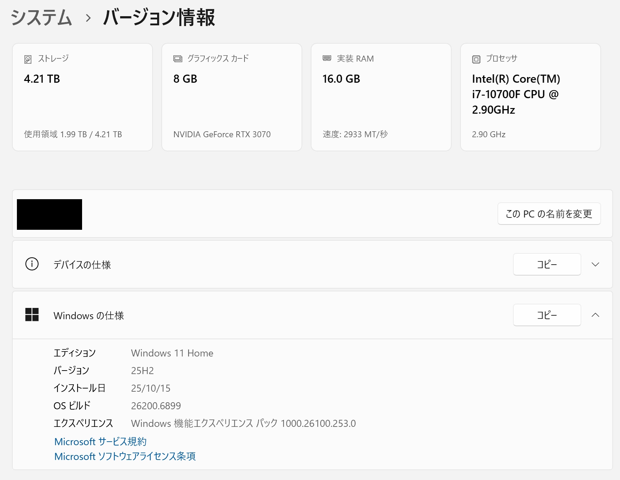Select the 実装 RAM 16.0 GB card
The height and width of the screenshot is (480, 620).
point(381,97)
